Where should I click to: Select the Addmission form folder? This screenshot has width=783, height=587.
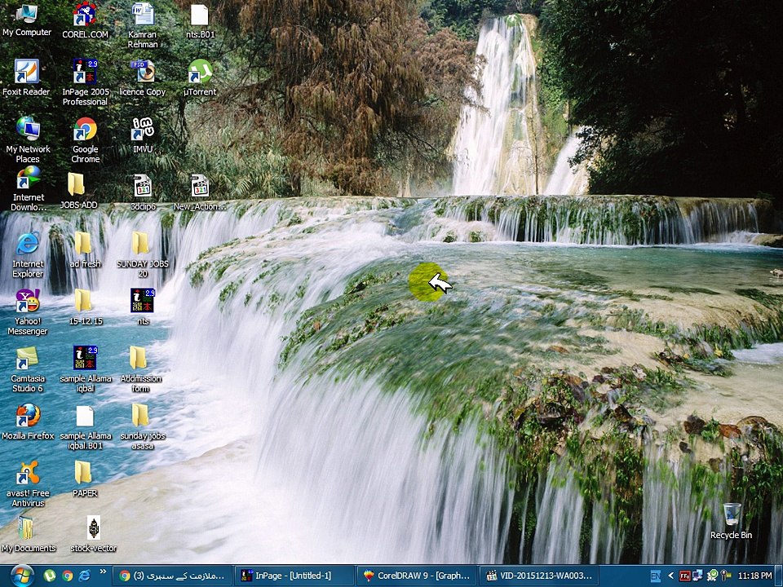(140, 370)
